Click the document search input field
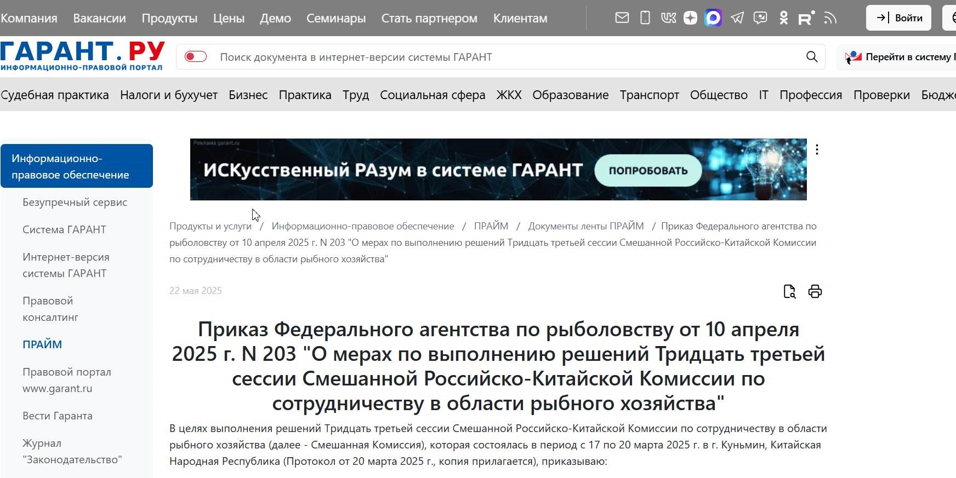956x478 pixels. tap(493, 57)
